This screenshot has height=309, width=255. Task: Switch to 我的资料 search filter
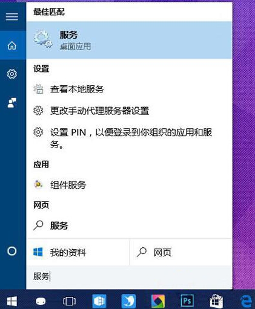(x=78, y=252)
